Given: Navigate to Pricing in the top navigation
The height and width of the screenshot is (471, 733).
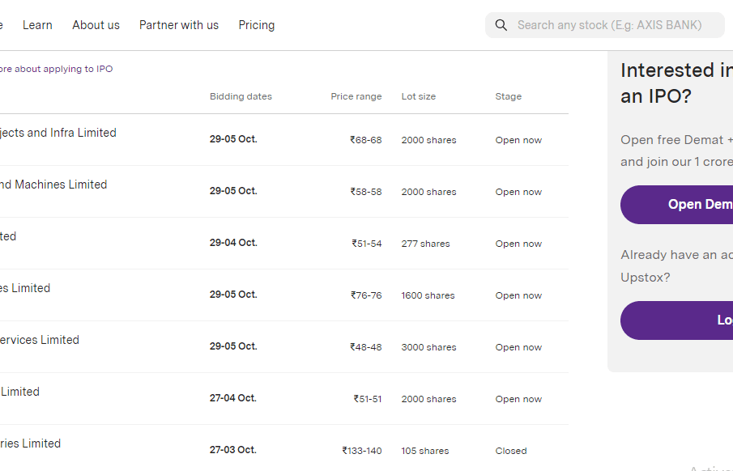Looking at the screenshot, I should 257,25.
